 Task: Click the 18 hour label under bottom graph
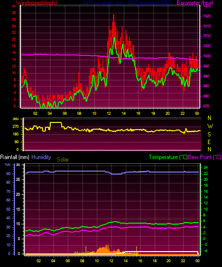pos(154,261)
